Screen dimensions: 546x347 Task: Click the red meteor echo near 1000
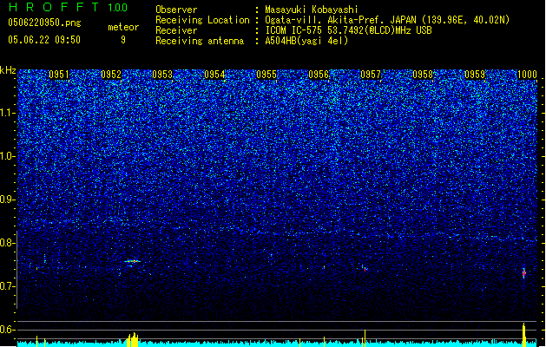pos(523,273)
